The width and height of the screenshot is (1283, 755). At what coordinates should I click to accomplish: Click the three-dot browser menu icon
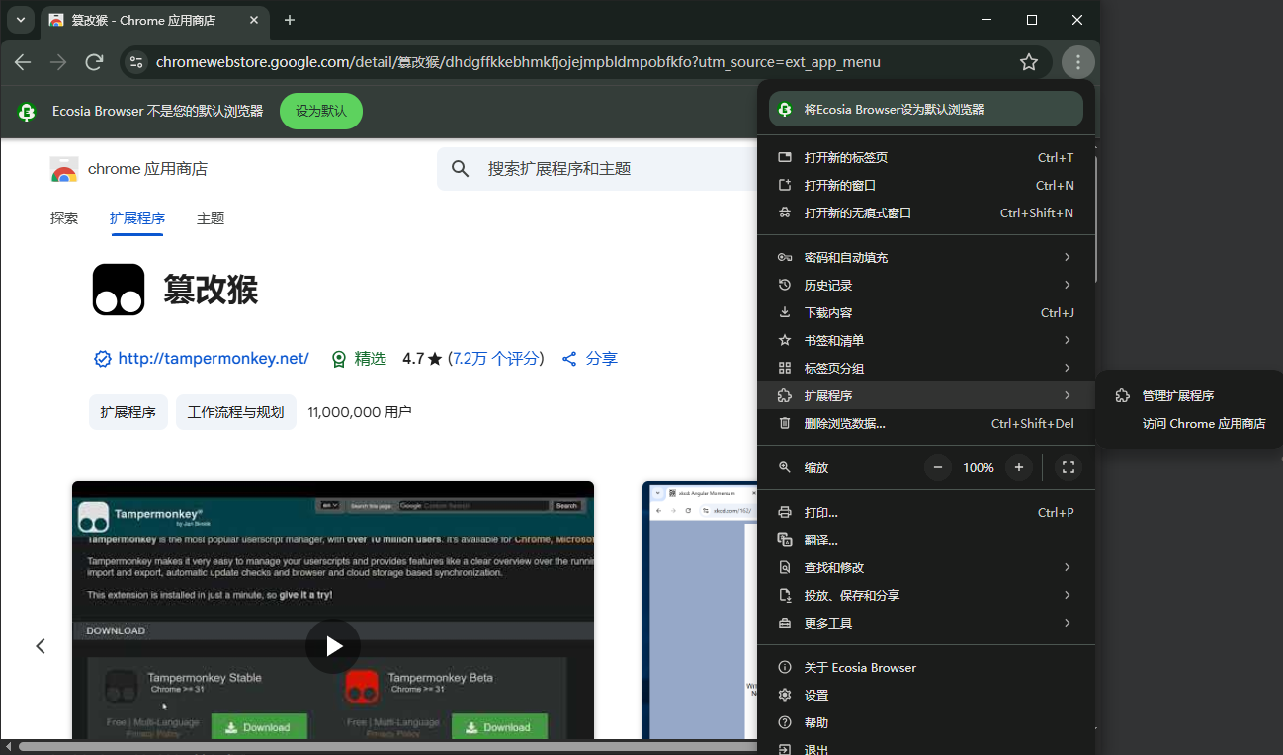(1077, 62)
